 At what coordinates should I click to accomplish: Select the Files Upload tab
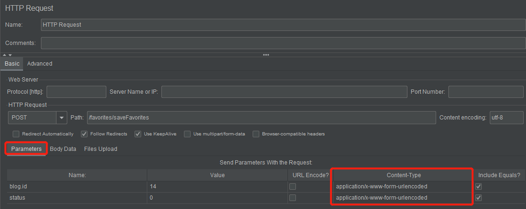(101, 149)
